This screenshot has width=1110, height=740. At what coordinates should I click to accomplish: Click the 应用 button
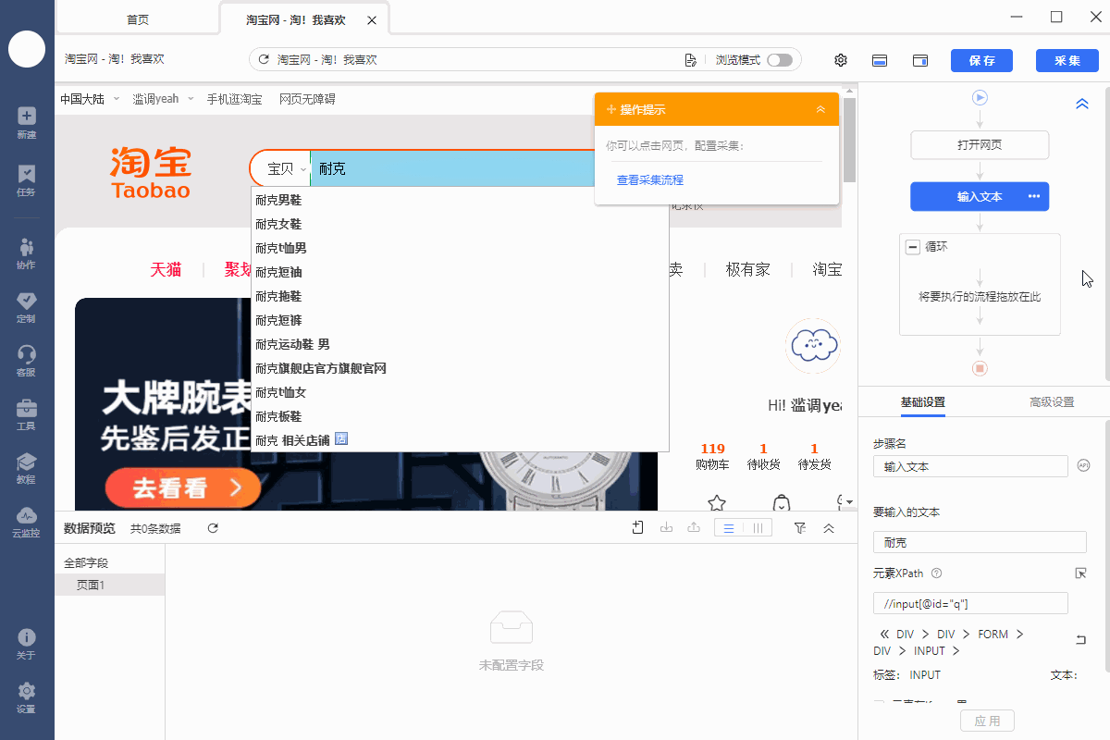(988, 721)
